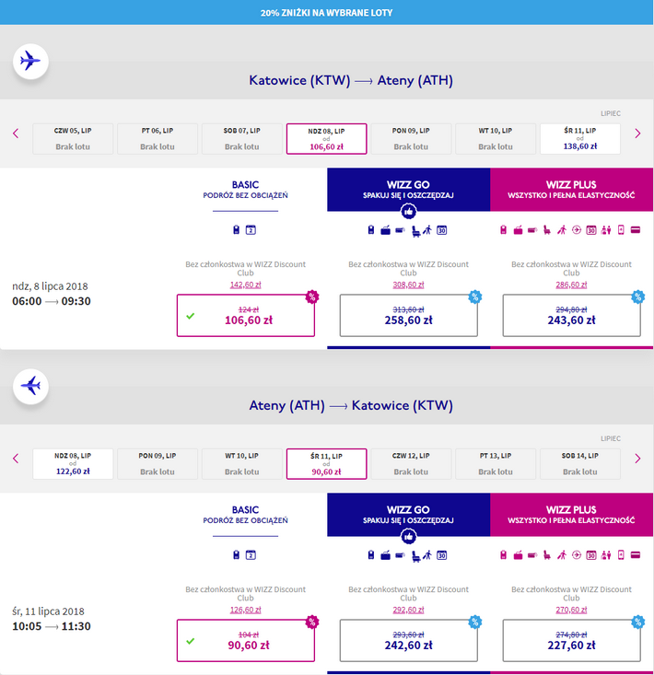Click WIZZ GO '30' check-in calendar icon, outbound
Screen dimensions: 654x675
tap(442, 230)
